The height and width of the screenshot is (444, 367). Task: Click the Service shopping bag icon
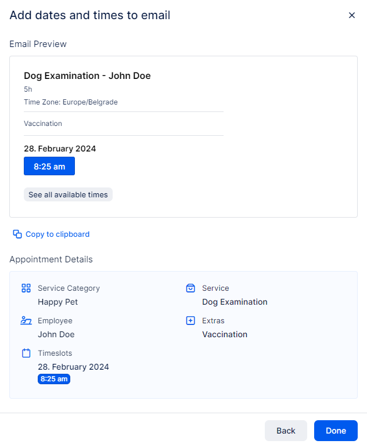click(x=190, y=288)
